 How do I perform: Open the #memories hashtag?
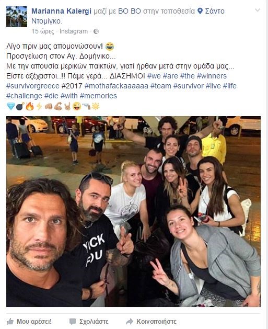pyautogui.click(x=98, y=96)
